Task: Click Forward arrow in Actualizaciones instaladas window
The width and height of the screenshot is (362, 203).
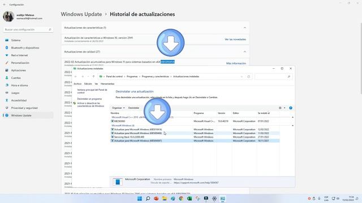Action: coord(83,77)
